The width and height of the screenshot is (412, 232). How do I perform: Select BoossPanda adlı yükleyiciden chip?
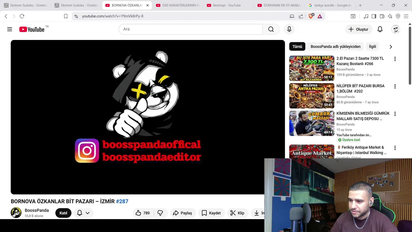coord(335,47)
